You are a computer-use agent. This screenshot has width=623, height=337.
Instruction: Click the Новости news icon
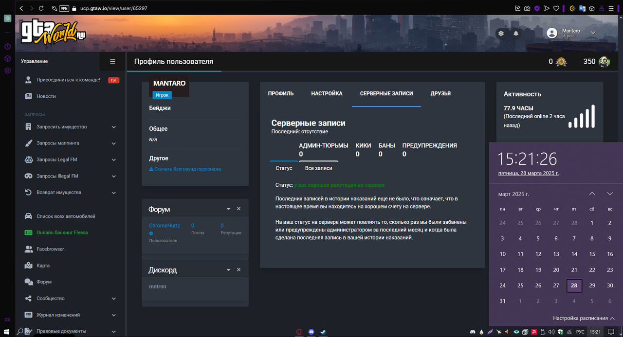pos(28,96)
